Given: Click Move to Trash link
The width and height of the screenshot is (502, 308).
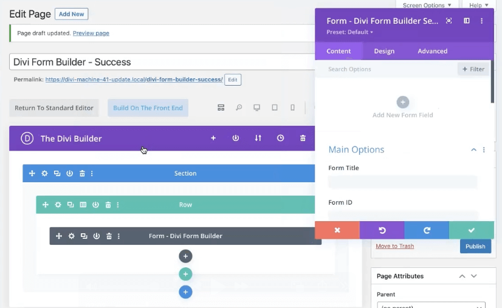Looking at the screenshot, I should pos(395,246).
